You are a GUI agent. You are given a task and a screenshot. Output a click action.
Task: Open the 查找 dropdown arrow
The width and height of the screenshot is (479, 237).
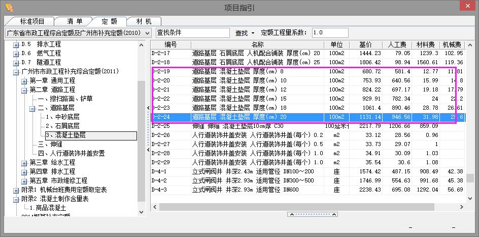click(253, 33)
